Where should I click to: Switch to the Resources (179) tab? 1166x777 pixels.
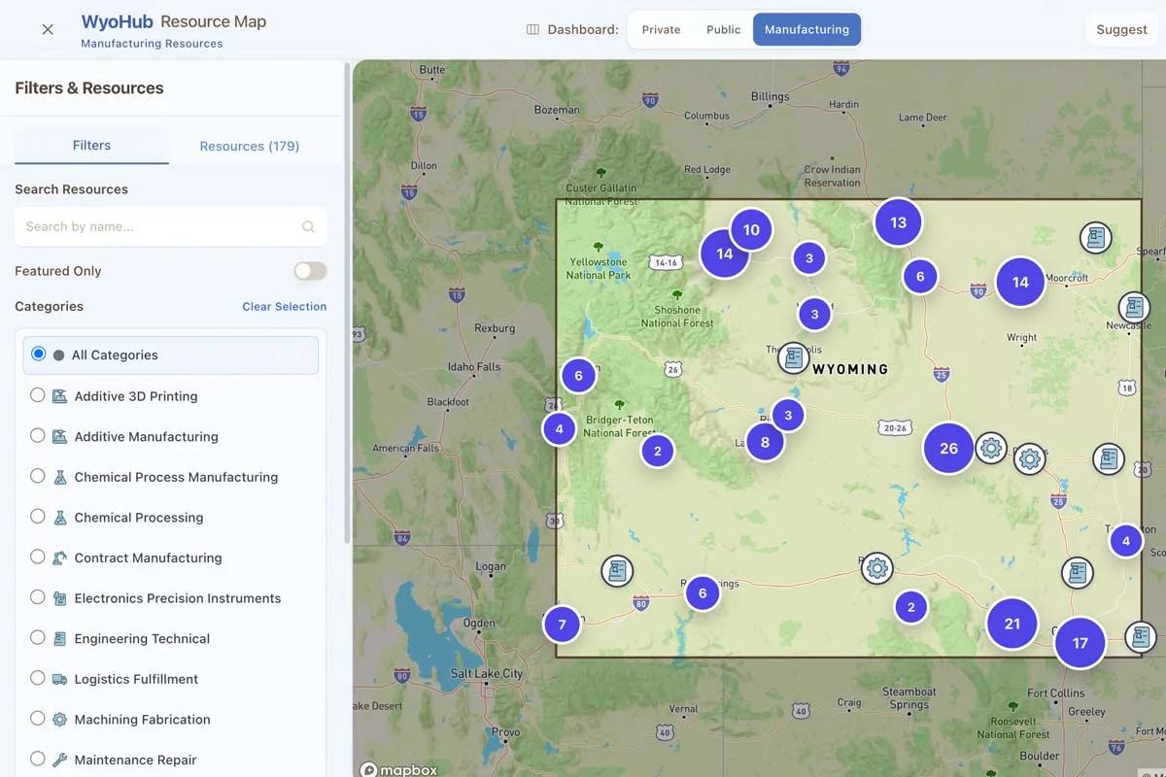pyautogui.click(x=249, y=146)
